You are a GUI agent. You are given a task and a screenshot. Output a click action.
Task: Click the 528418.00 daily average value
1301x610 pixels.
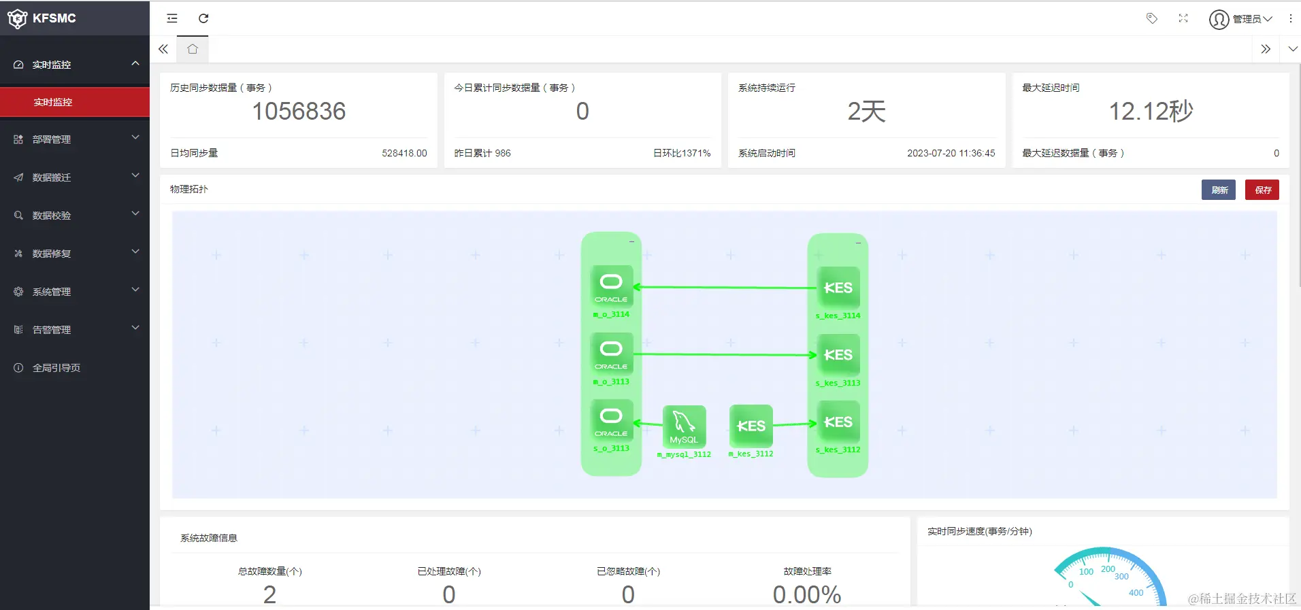click(x=404, y=153)
